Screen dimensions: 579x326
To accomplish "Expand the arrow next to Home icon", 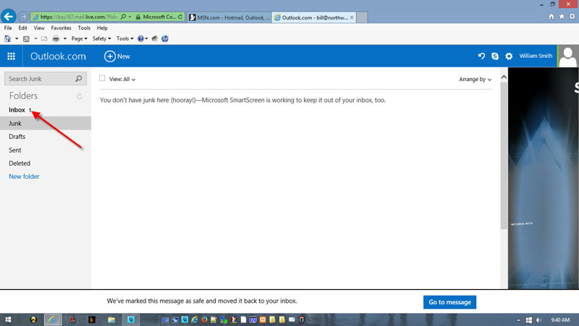I will tap(16, 38).
